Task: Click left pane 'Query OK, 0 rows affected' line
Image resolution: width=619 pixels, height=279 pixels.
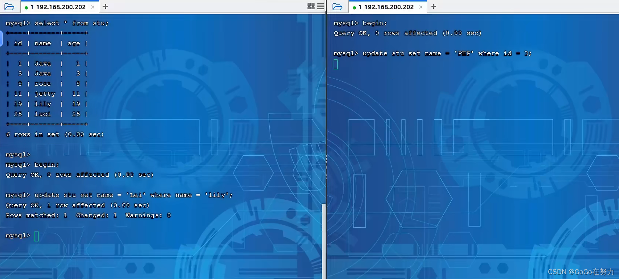Action: pos(79,175)
